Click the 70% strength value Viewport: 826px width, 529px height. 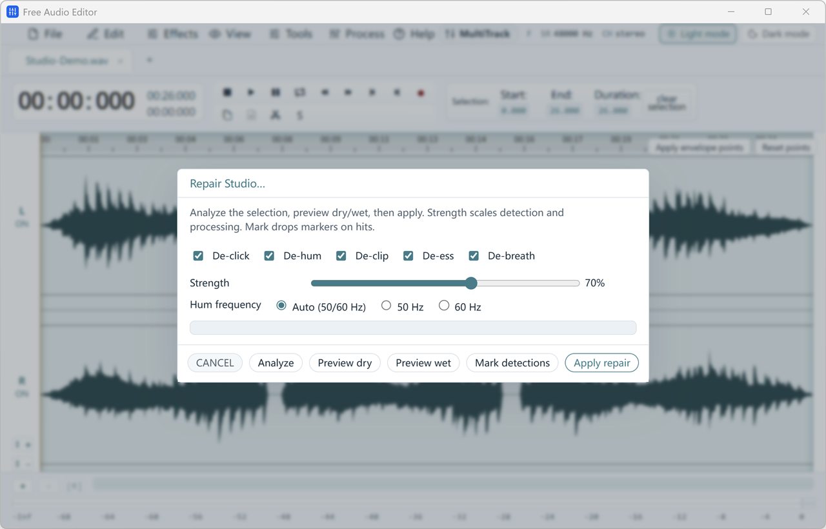pyautogui.click(x=595, y=283)
